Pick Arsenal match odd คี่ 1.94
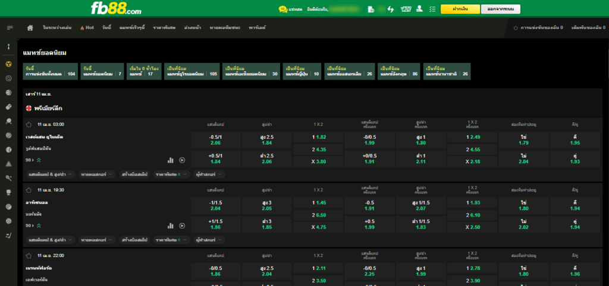The width and height of the screenshot is (609, 286). pos(575,206)
